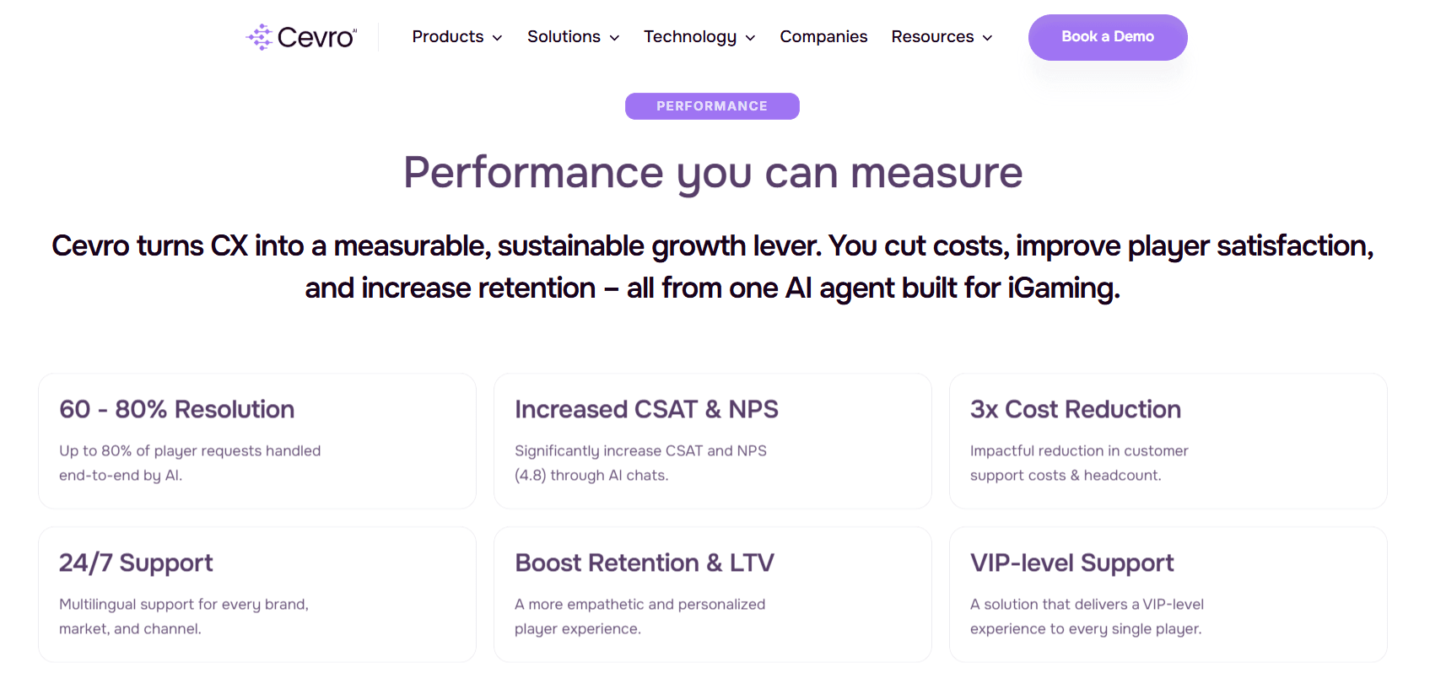
Task: Expand the Technology dropdown chevron
Action: coord(750,38)
